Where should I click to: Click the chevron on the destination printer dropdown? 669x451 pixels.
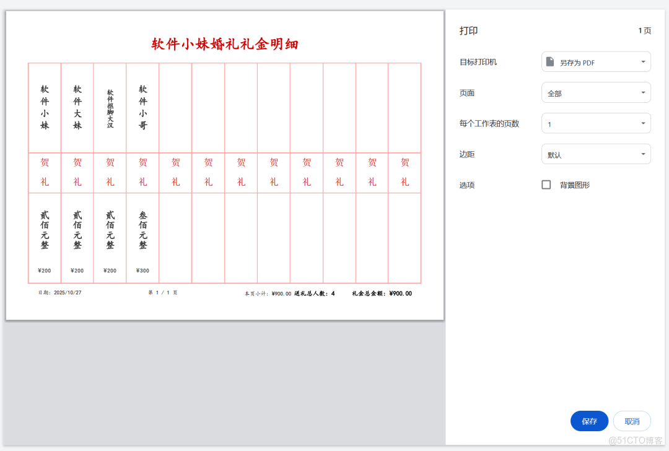[642, 61]
